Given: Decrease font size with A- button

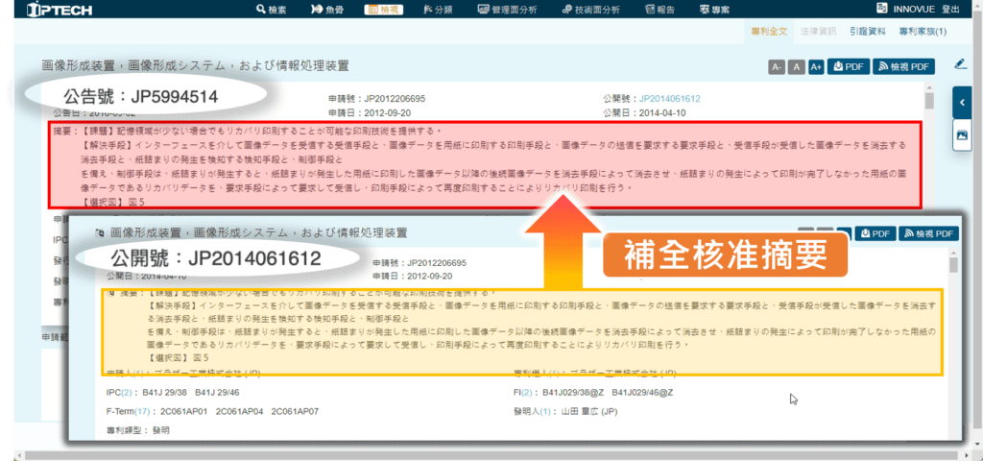Looking at the screenshot, I should click(777, 66).
